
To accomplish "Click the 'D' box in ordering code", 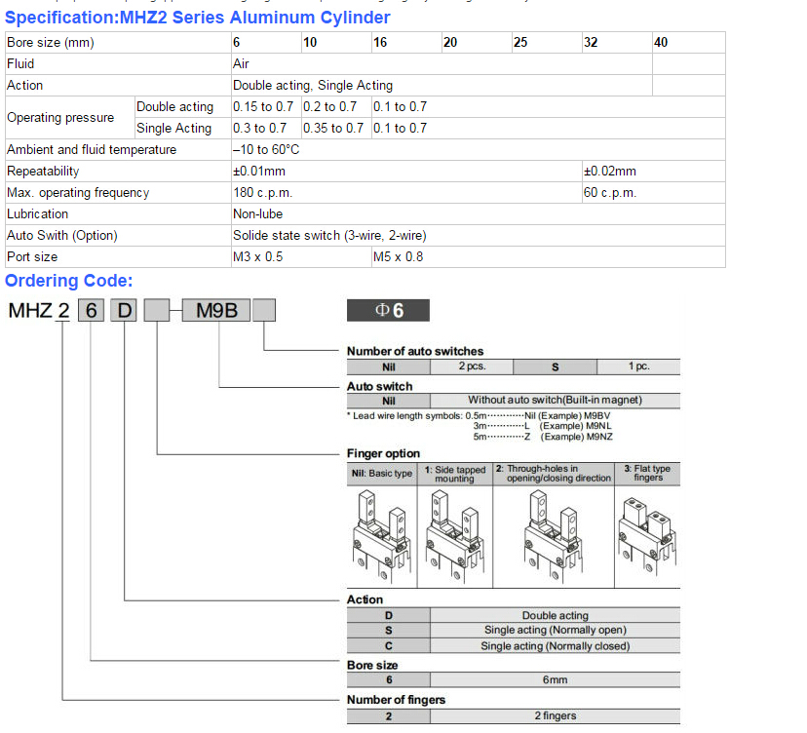I will 124,310.
